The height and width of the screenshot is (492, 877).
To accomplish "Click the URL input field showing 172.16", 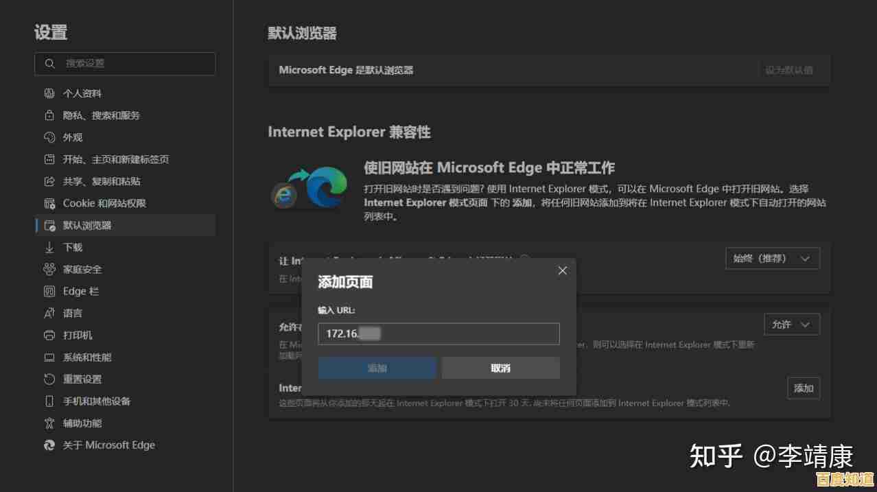I will pos(438,333).
